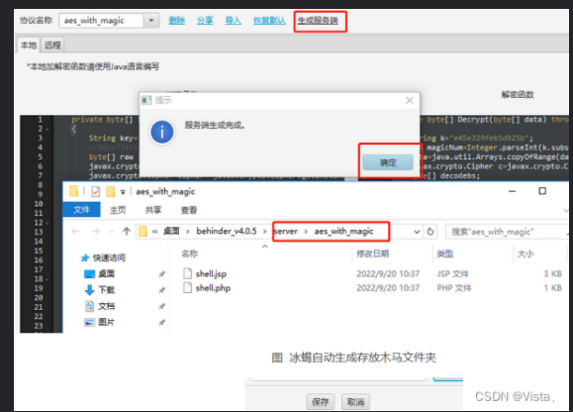The height and width of the screenshot is (412, 573).
Task: Sort by the 大小 column header
Action: point(525,254)
